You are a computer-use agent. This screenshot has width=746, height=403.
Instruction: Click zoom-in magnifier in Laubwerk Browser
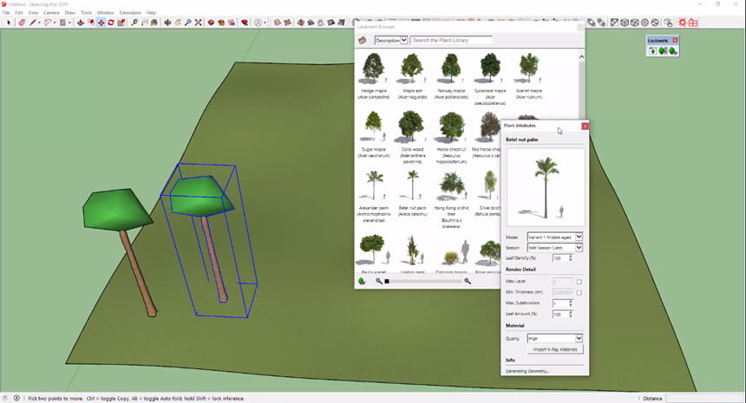click(x=468, y=282)
